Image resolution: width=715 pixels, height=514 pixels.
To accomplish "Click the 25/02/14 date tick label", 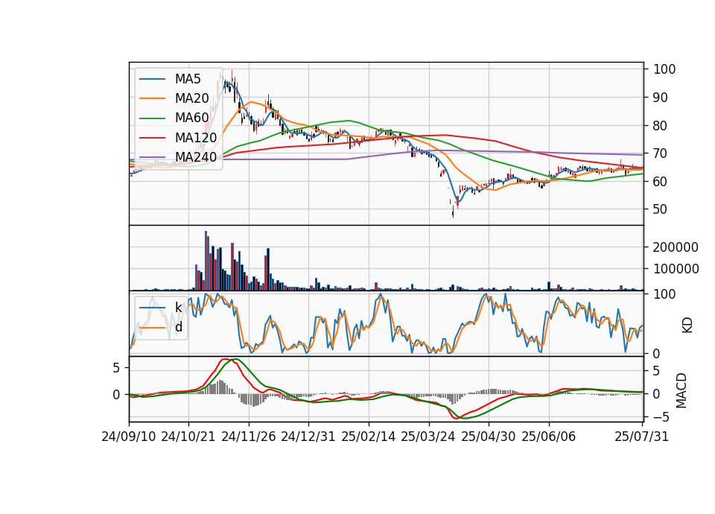I will [369, 437].
